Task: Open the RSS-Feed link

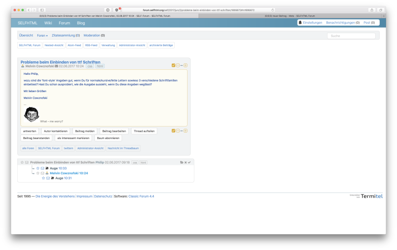Action: coord(91,45)
